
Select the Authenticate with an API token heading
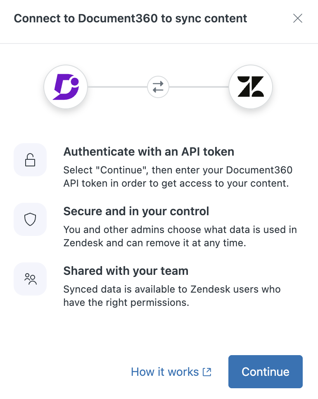pos(149,152)
